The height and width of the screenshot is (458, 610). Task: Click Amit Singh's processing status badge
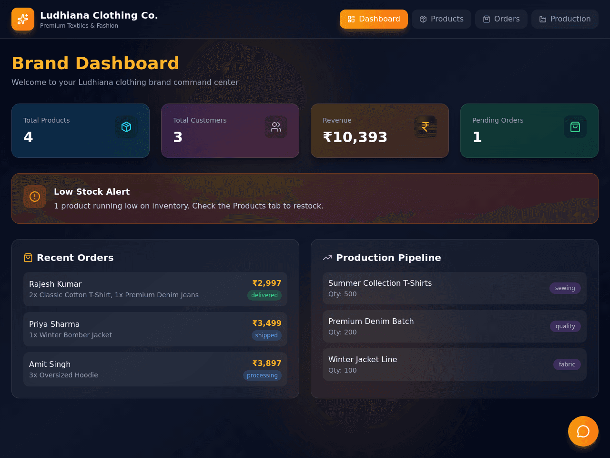(262, 375)
